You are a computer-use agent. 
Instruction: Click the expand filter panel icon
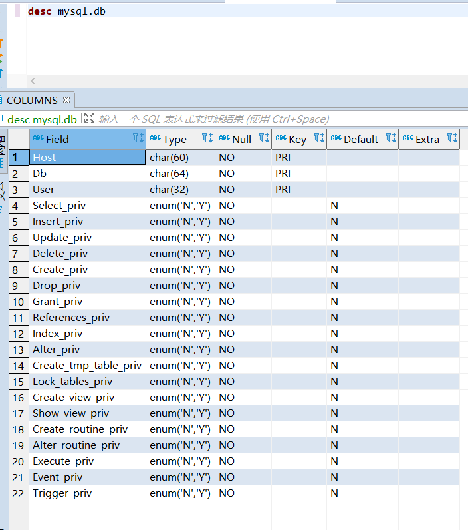89,118
